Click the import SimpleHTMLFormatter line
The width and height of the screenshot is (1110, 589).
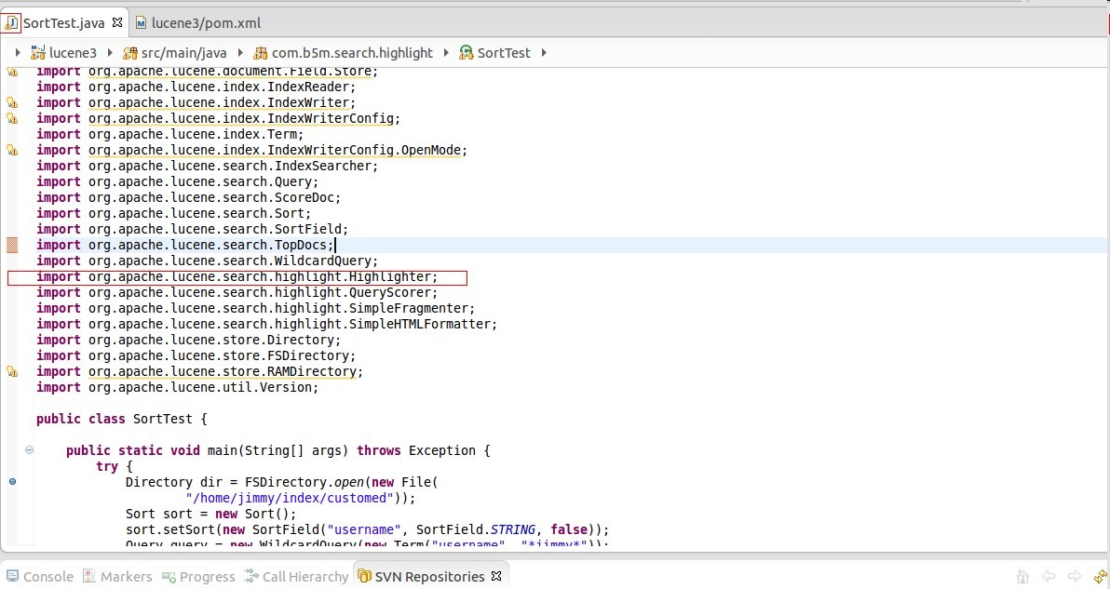[x=267, y=324]
